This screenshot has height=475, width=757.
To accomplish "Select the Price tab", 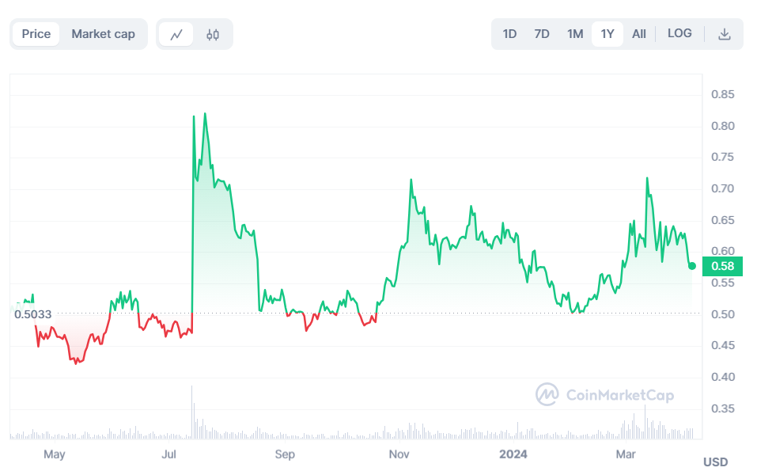I will (36, 34).
